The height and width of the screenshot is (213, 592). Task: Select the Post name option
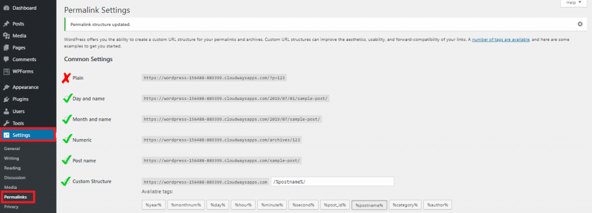pyautogui.click(x=66, y=160)
